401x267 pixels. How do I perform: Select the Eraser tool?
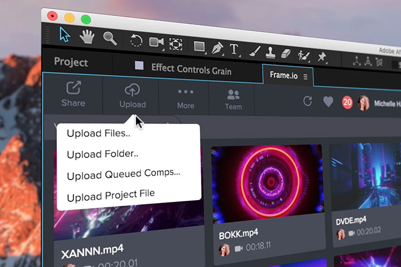pos(286,53)
